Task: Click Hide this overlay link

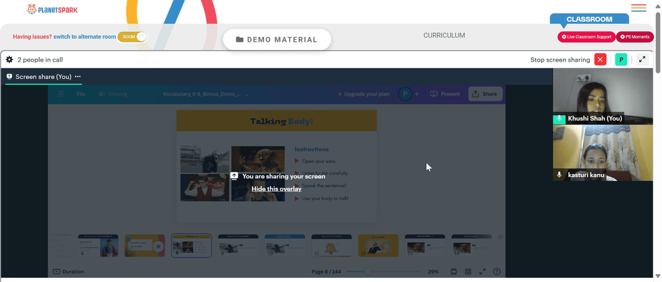Action: [x=277, y=189]
